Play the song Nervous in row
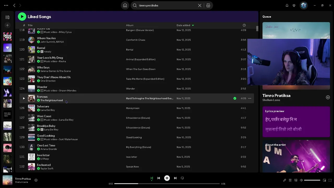 (24, 98)
